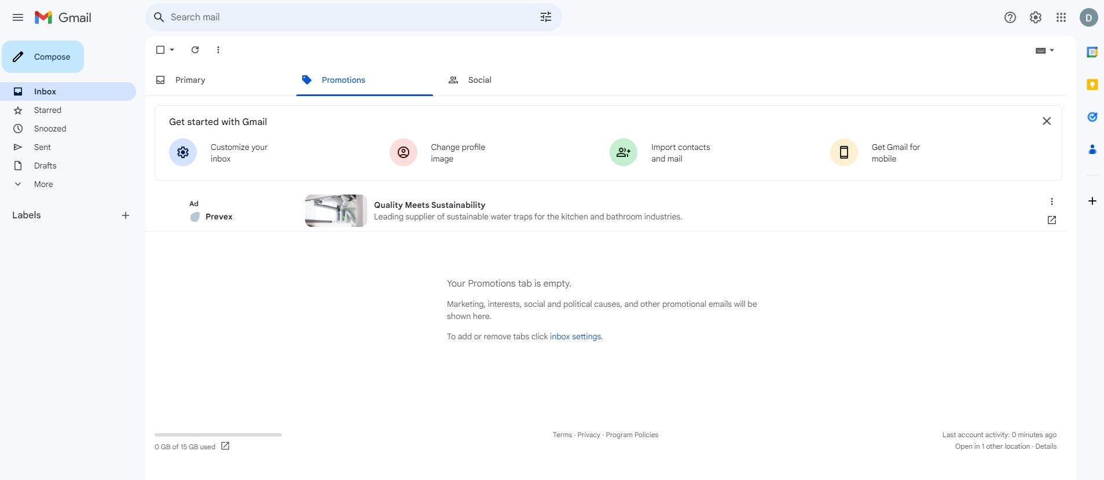The image size is (1104, 480).
Task: Click the Gmail logo
Action: coord(63,17)
